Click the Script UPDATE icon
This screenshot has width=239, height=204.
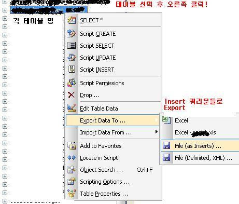tap(72, 58)
